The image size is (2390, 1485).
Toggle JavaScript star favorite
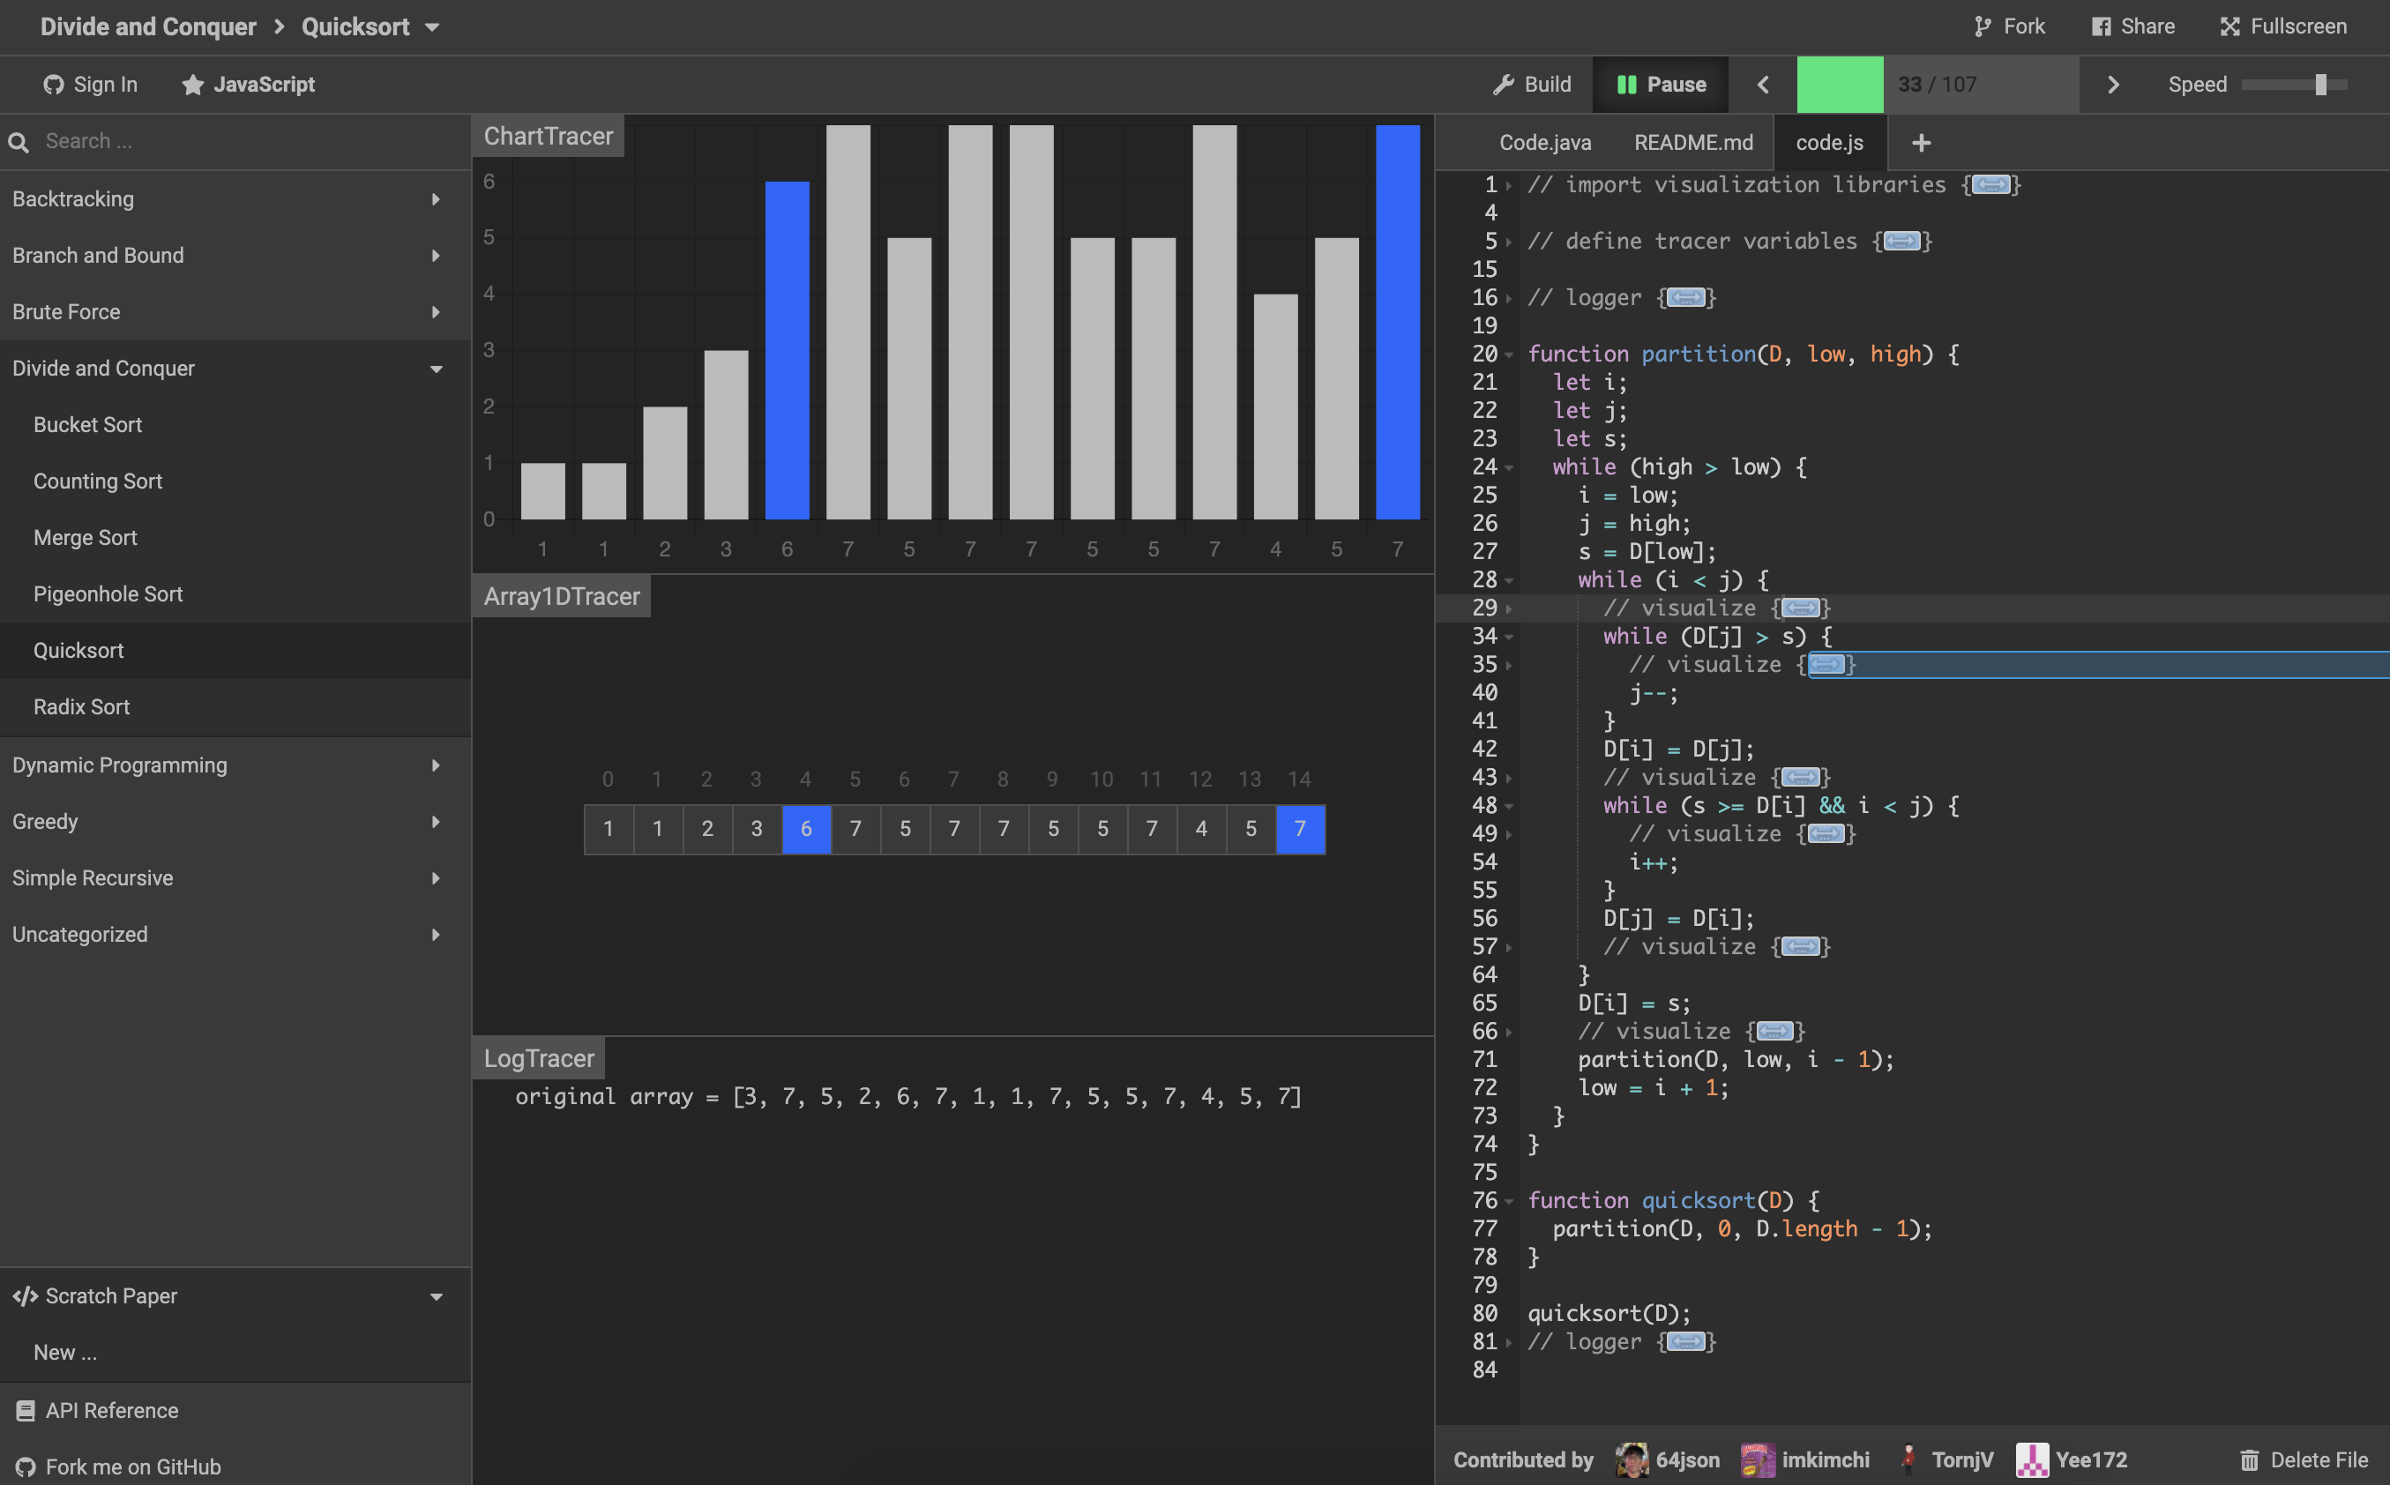click(x=192, y=85)
